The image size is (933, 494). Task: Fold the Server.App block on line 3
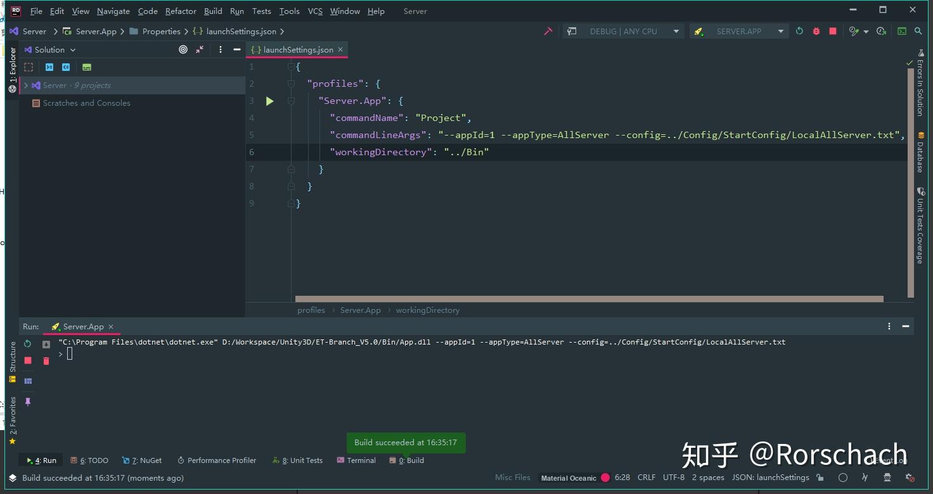pos(291,101)
